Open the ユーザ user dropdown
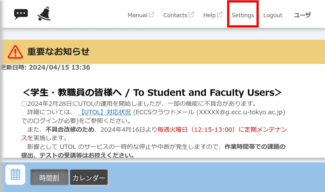The image size is (325, 192). (302, 15)
